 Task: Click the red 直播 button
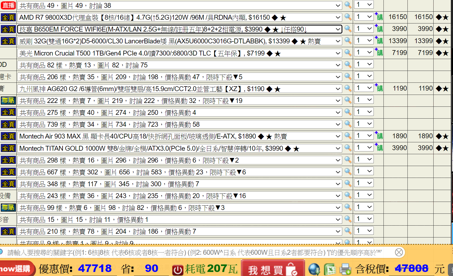pyautogui.click(x=8, y=5)
